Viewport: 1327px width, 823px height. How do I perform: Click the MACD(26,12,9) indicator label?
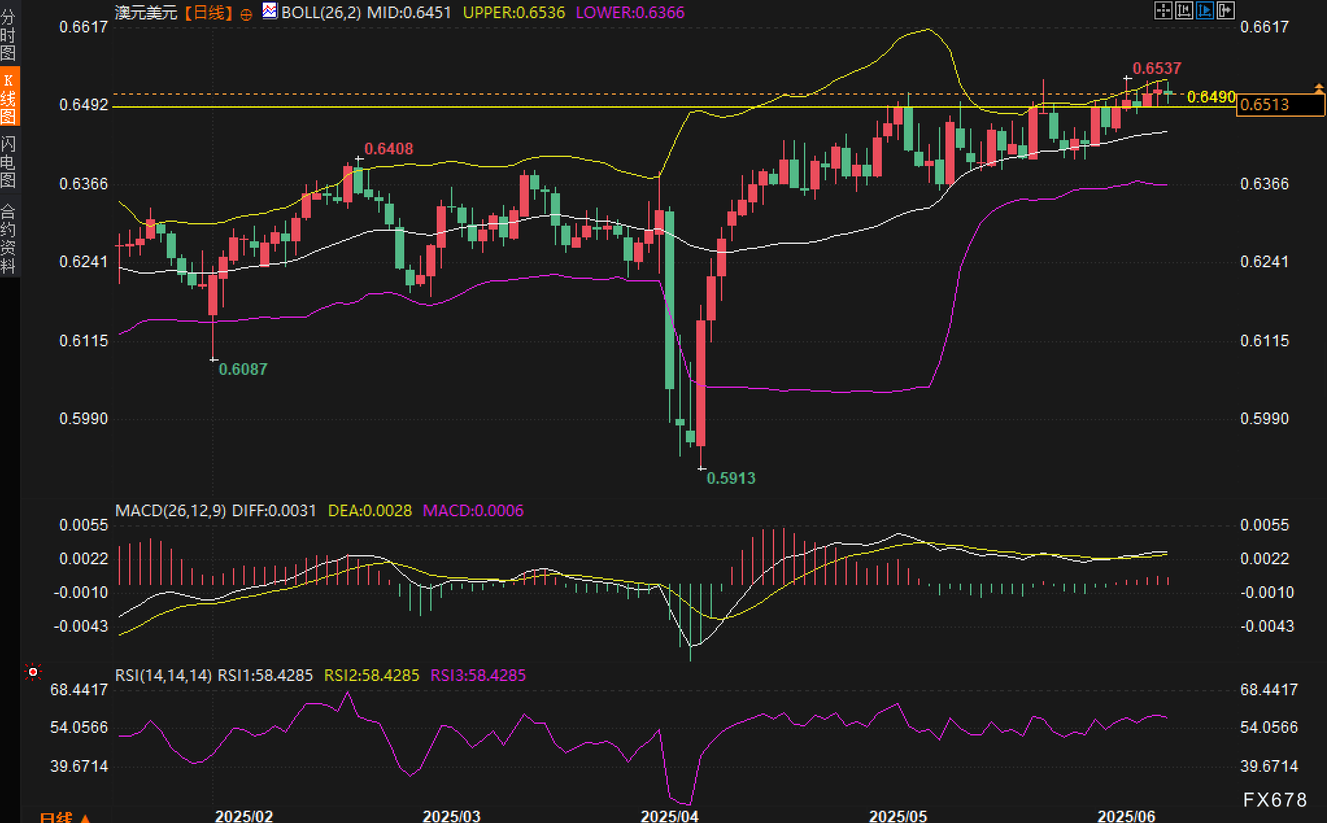pos(170,510)
